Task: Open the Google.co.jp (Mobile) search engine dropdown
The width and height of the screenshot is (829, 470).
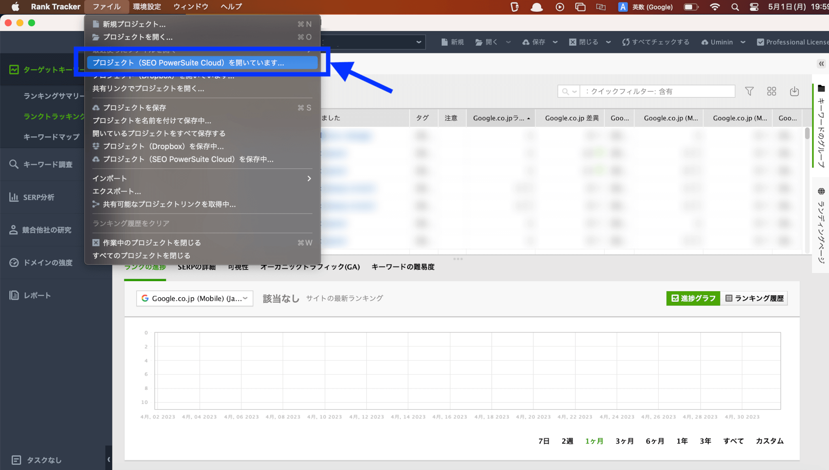Action: pyautogui.click(x=195, y=298)
